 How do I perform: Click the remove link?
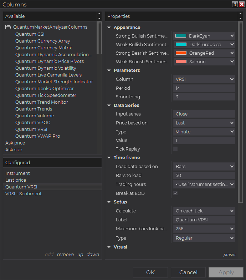click(65, 255)
